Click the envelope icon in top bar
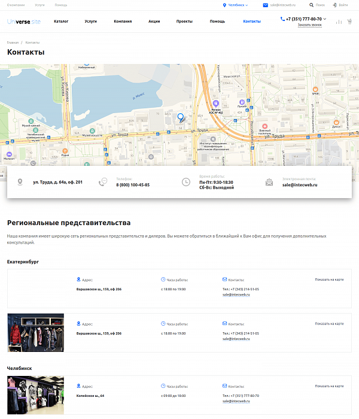This screenshot has height=419, width=359. (266, 5)
